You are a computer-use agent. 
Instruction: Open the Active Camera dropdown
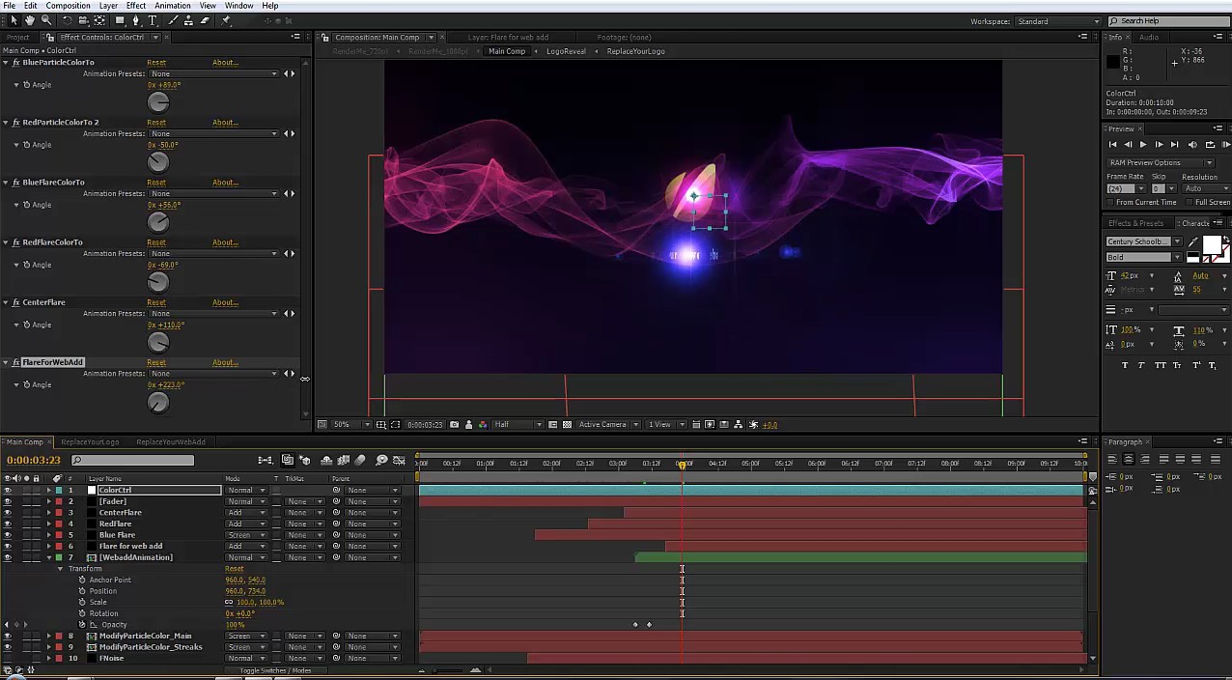609,425
